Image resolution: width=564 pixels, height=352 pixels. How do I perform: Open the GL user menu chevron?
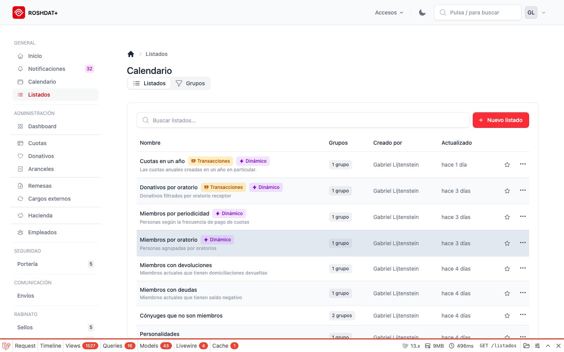pos(544,13)
